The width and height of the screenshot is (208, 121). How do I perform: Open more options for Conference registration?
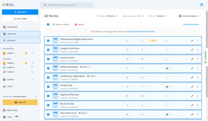pyautogui.click(x=198, y=77)
